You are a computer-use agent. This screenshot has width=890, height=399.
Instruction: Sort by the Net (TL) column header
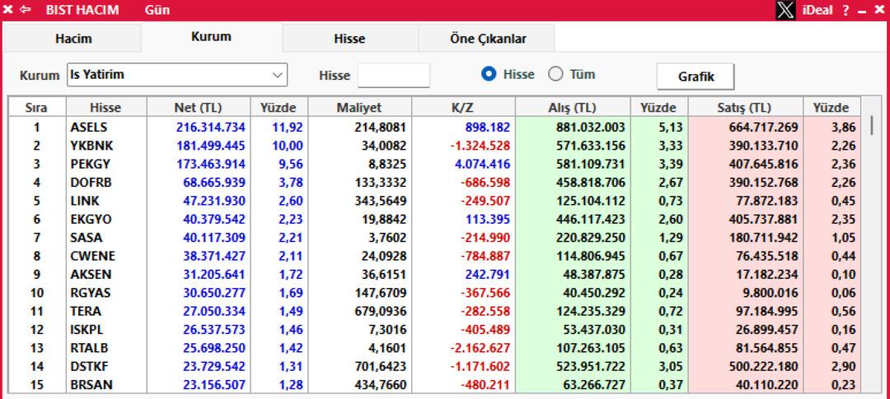click(198, 108)
